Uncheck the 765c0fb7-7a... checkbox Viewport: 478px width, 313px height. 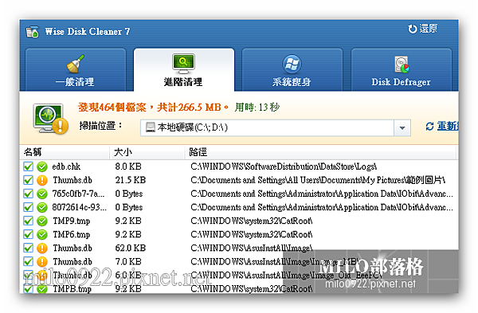coord(29,194)
